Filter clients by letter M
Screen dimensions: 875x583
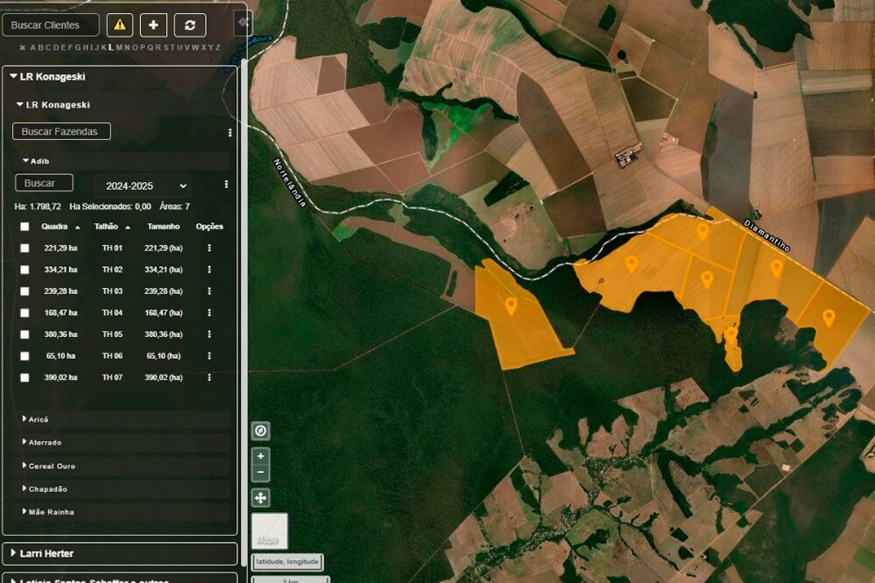(x=119, y=47)
